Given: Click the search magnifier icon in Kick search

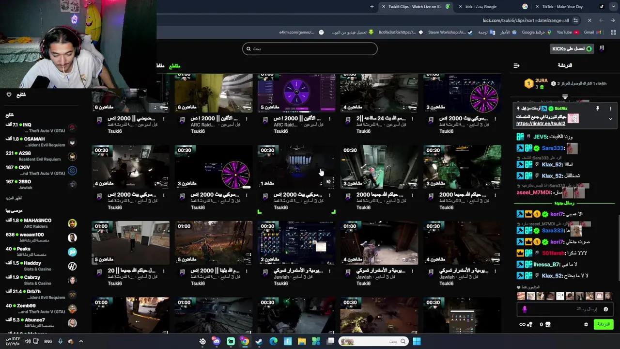Looking at the screenshot, I should pos(248,48).
